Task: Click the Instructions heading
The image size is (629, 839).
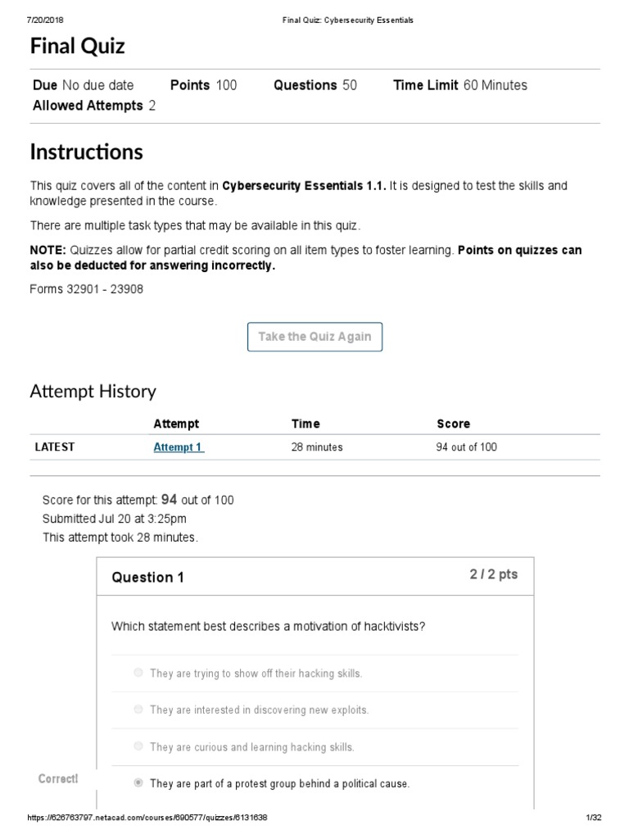Action: (86, 152)
